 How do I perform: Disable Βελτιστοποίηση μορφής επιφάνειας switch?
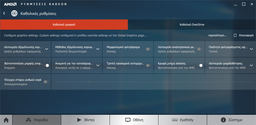(46, 65)
